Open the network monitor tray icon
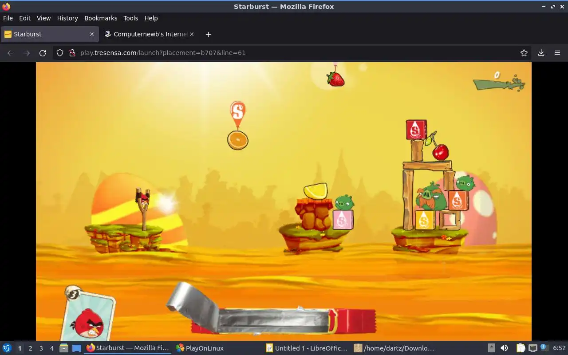 [x=532, y=348]
